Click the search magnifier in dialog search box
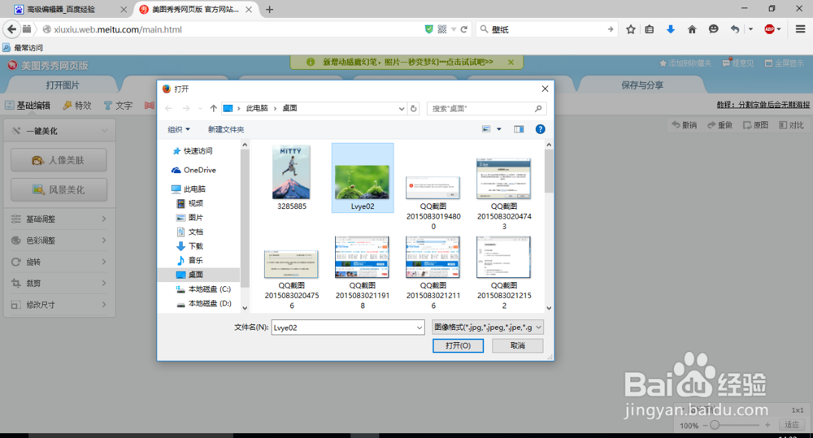Screen dimensions: 813x438 (x=538, y=108)
